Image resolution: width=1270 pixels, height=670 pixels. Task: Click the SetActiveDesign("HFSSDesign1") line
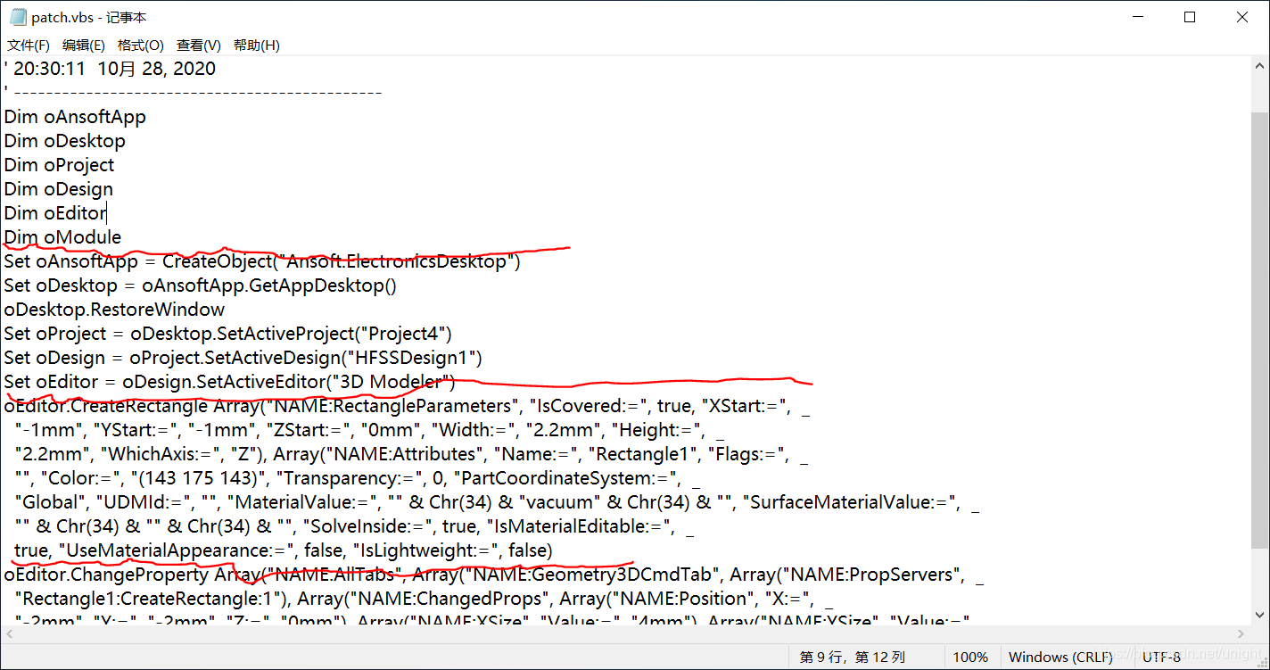pos(243,358)
